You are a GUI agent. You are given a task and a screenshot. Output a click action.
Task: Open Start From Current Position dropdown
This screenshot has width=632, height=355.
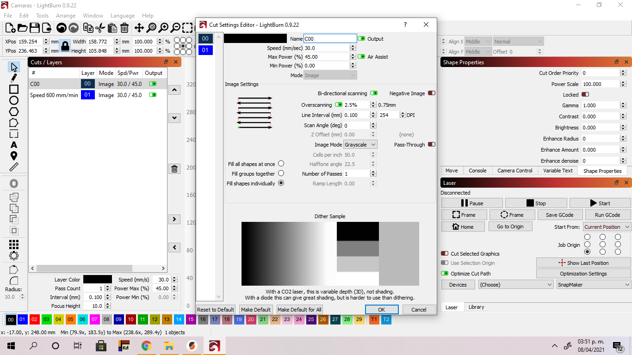point(607,227)
